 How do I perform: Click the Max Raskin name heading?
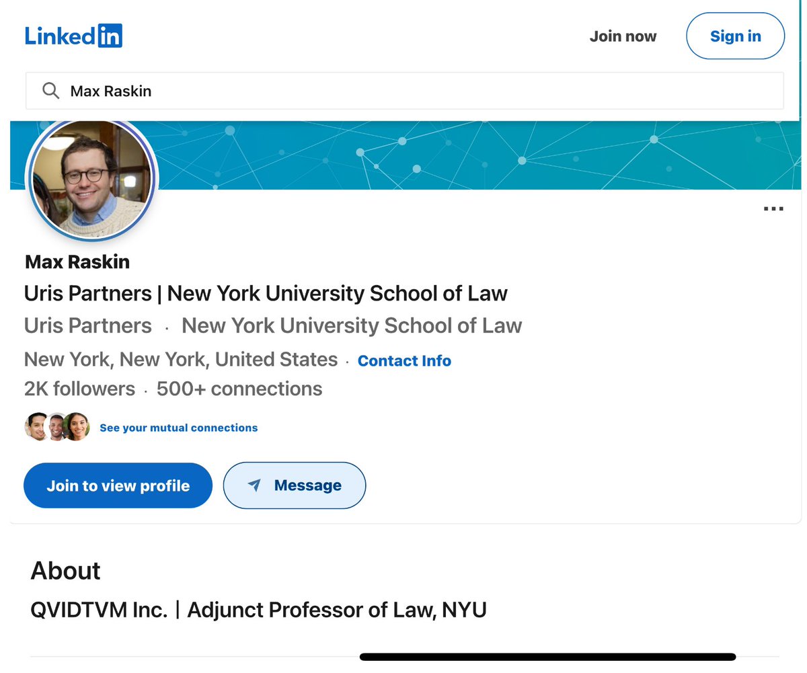tap(77, 262)
